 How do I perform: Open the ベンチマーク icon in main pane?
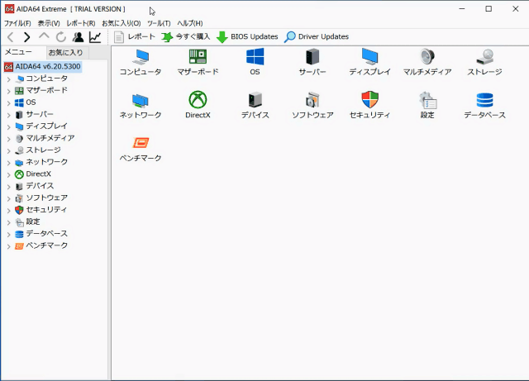(x=141, y=143)
